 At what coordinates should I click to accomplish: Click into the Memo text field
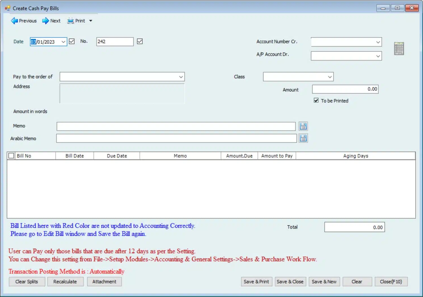pos(176,126)
